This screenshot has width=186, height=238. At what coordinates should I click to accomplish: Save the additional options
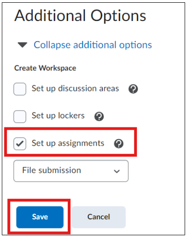click(40, 217)
